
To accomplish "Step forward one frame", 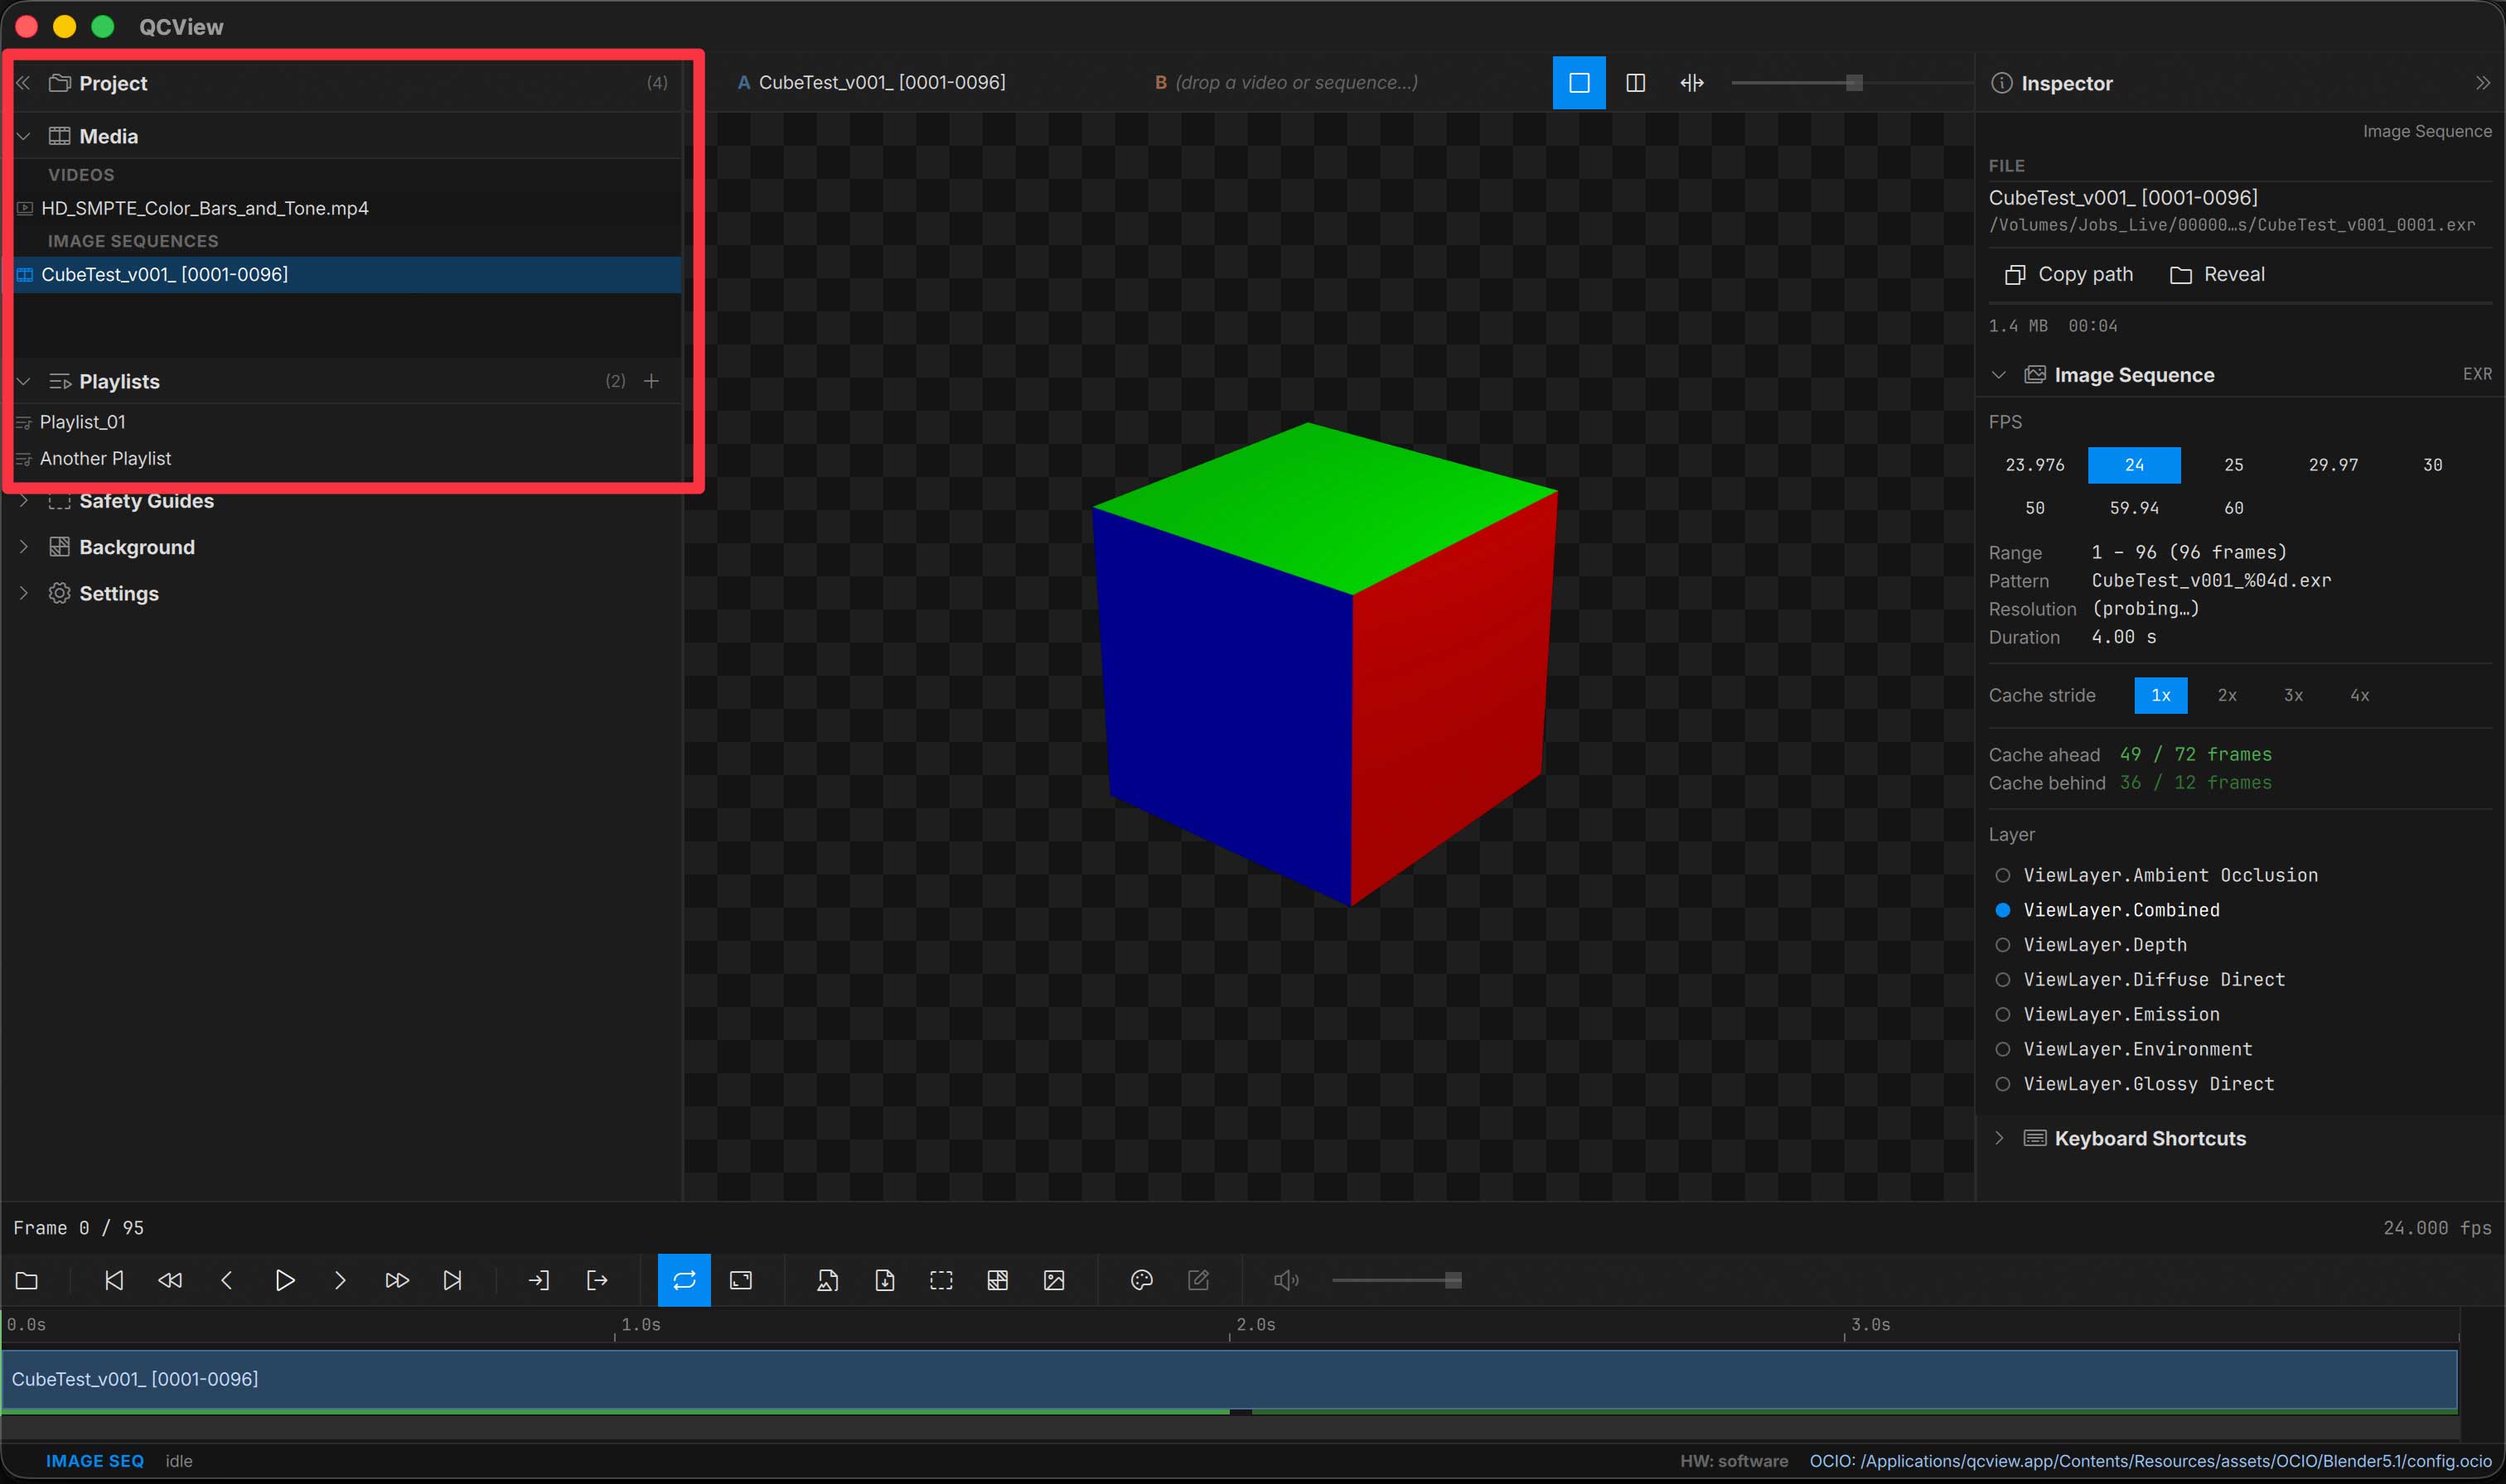I will click(340, 1280).
